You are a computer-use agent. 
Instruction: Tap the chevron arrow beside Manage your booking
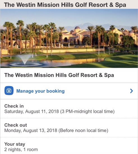coord(132,91)
